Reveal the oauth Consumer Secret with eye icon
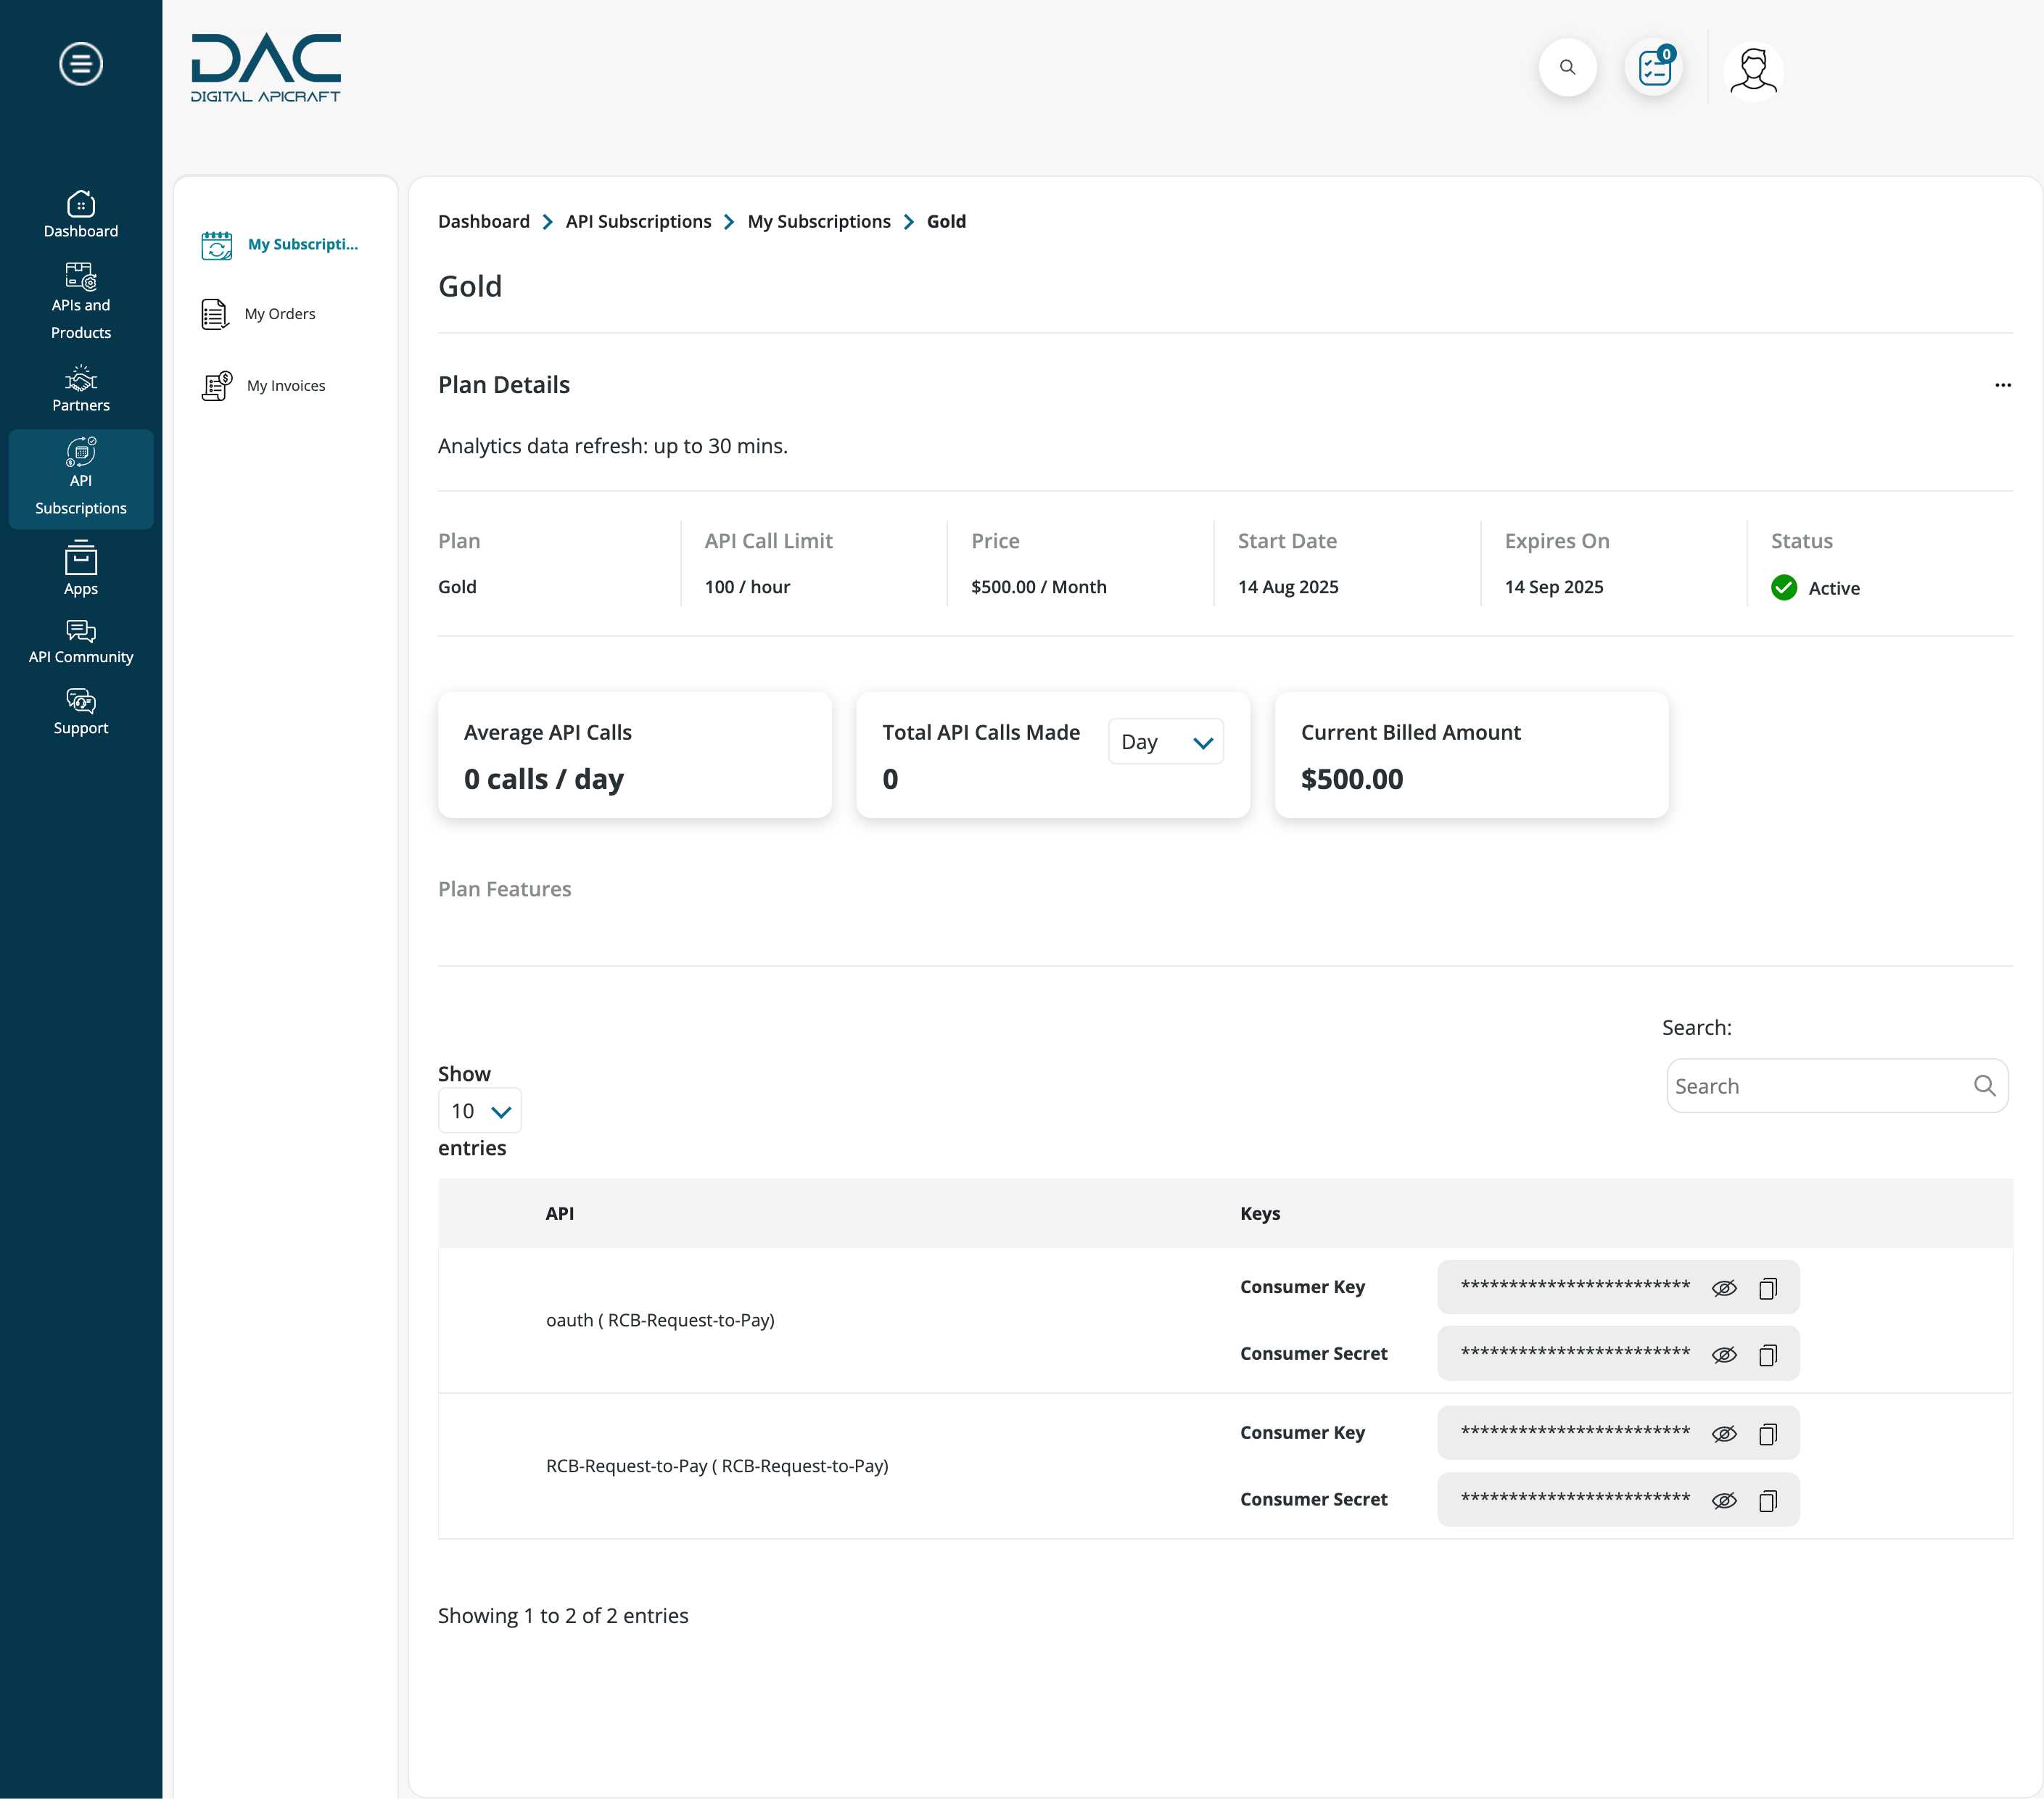This screenshot has width=2044, height=1800. coord(1724,1355)
